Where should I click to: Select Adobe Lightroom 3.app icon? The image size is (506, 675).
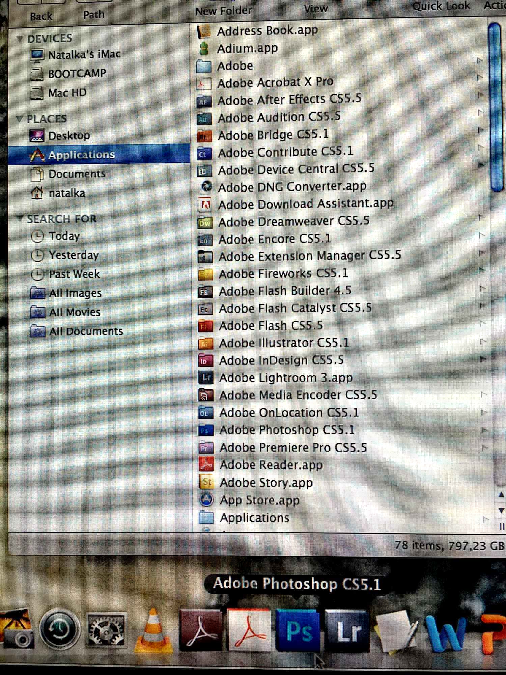click(206, 378)
